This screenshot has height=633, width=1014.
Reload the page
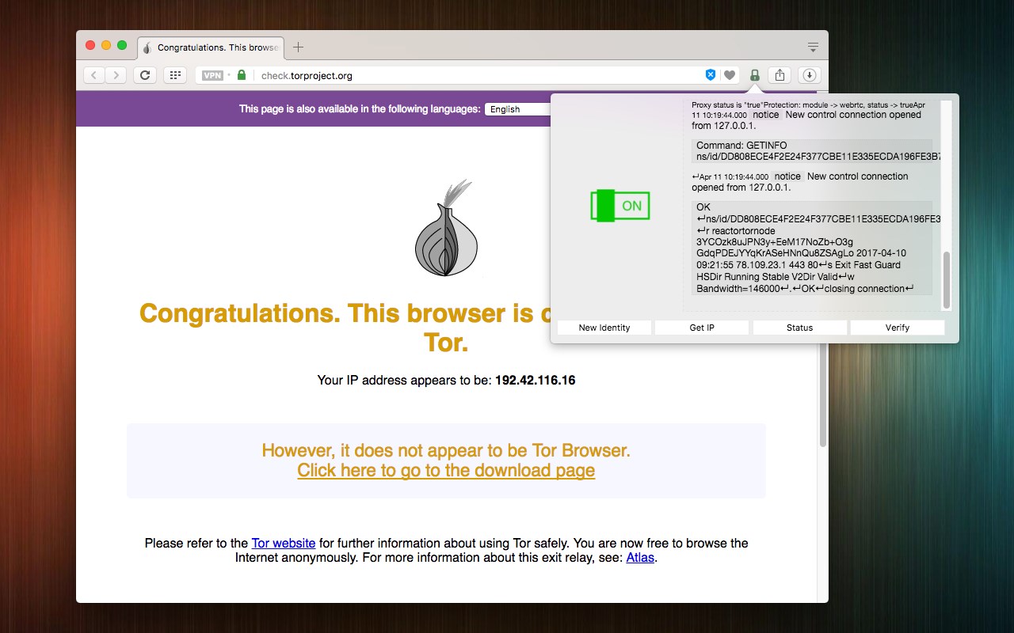click(144, 75)
